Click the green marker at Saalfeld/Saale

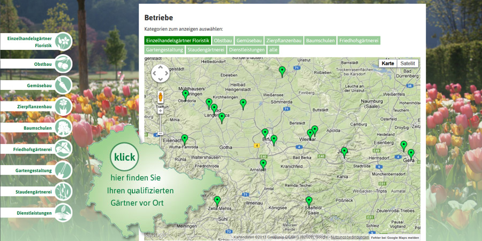pyautogui.click(x=309, y=201)
